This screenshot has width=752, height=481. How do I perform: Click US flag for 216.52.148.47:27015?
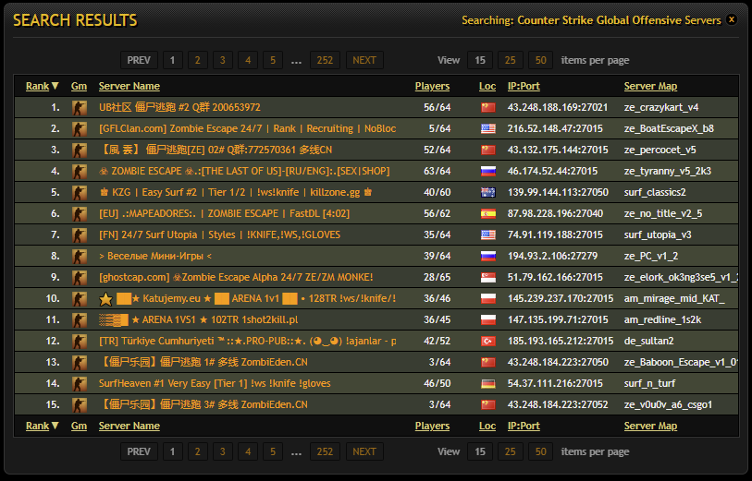coord(487,128)
